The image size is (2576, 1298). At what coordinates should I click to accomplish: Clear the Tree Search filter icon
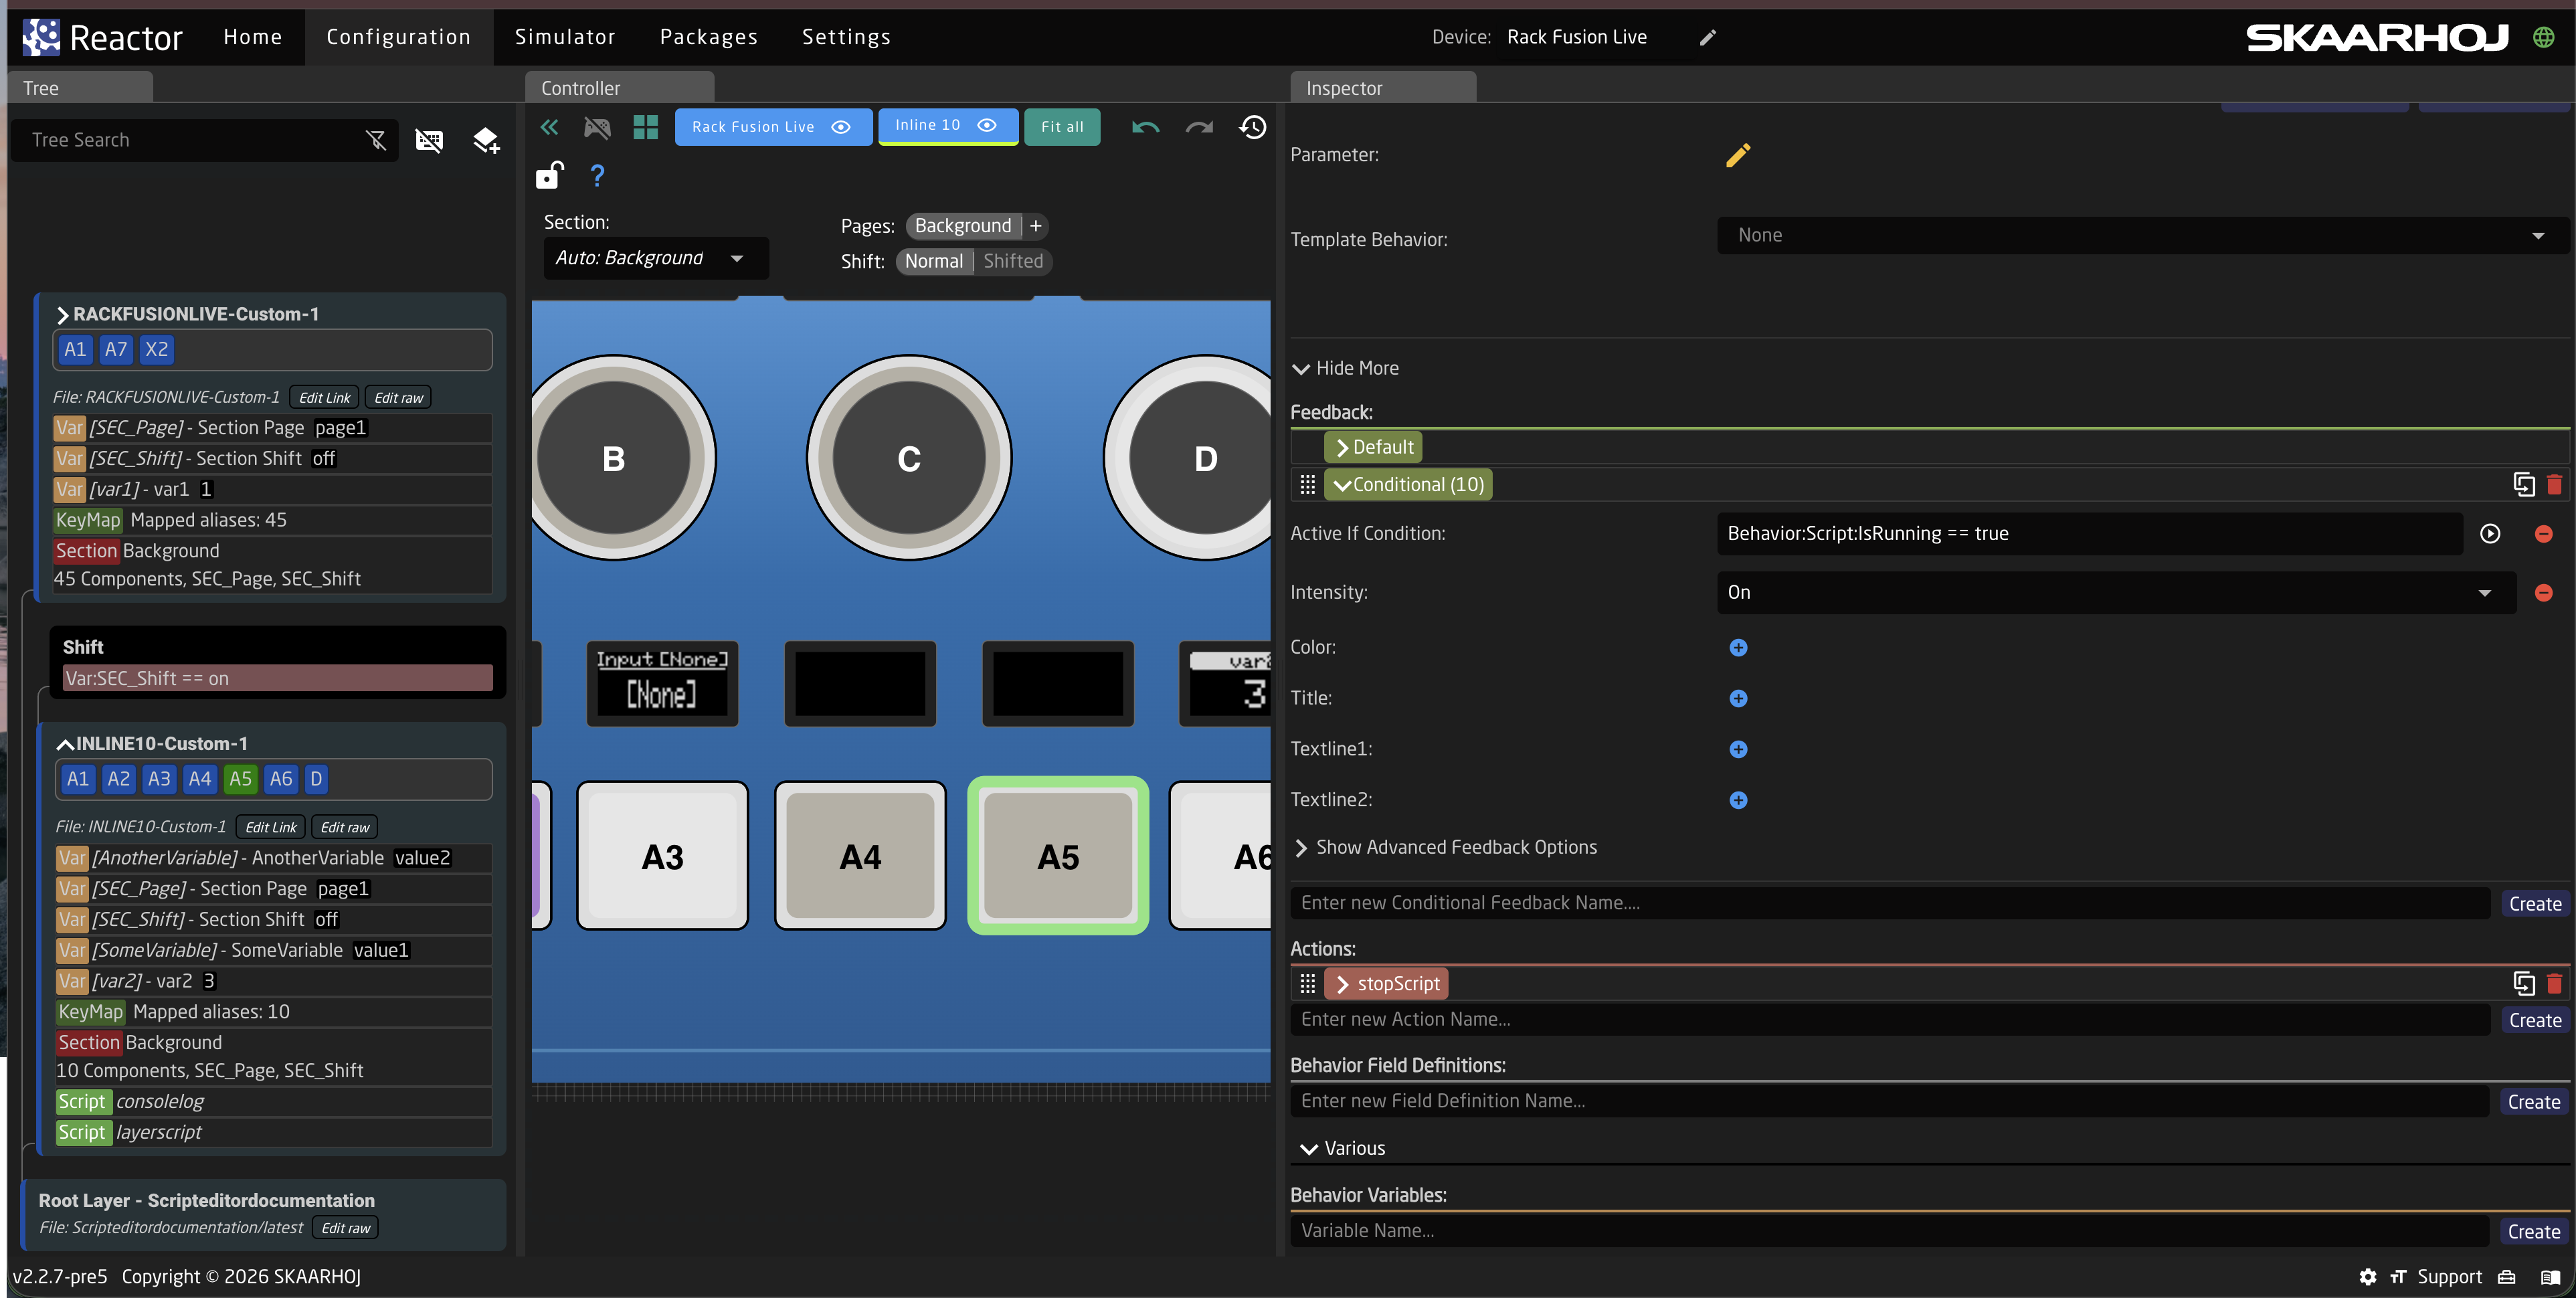pyautogui.click(x=376, y=140)
